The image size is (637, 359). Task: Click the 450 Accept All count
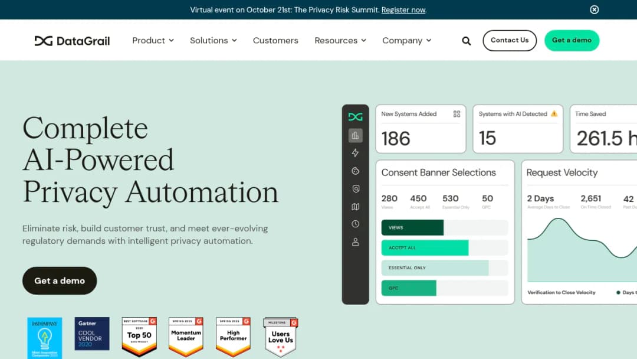tap(418, 198)
